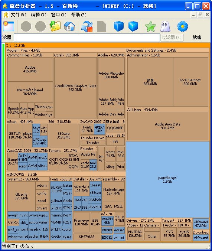Click the refresh arrows icon
This screenshot has width=212, height=251.
[87, 26]
